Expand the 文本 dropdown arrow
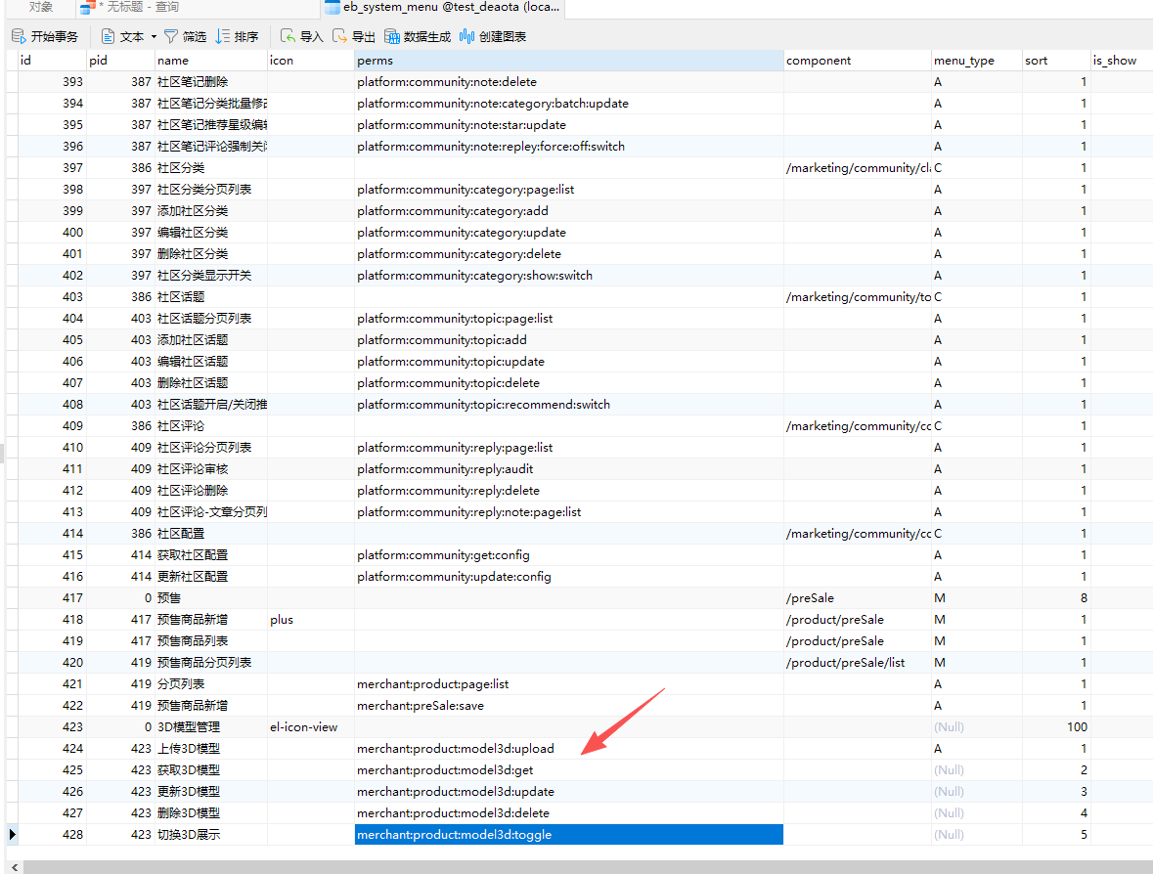 click(154, 37)
